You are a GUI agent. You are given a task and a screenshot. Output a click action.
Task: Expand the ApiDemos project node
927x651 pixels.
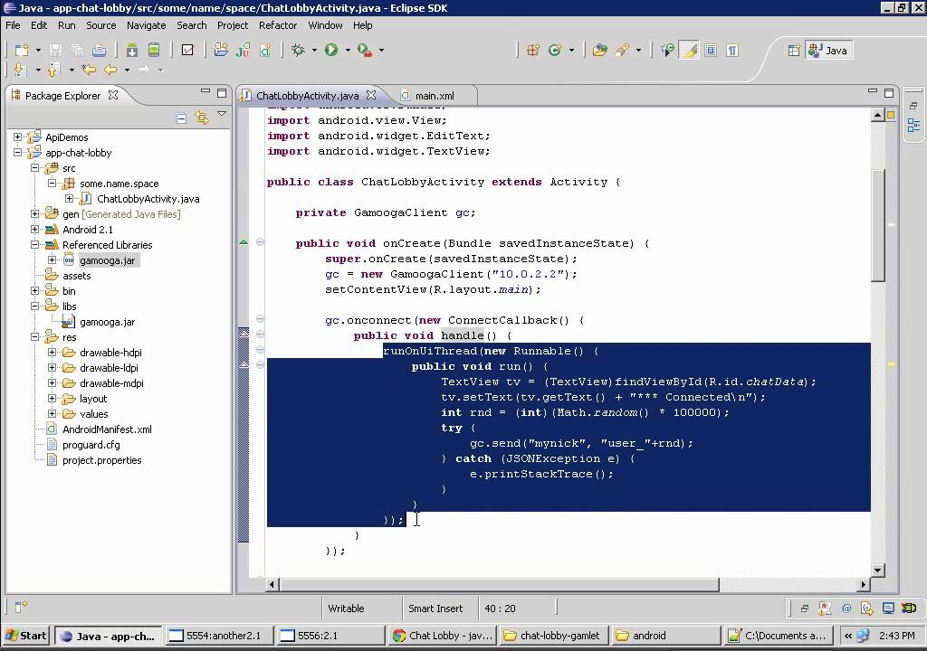click(x=18, y=137)
